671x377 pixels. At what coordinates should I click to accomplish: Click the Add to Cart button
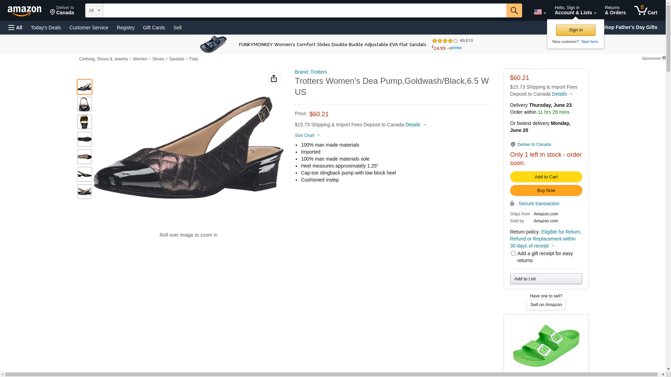click(x=546, y=177)
